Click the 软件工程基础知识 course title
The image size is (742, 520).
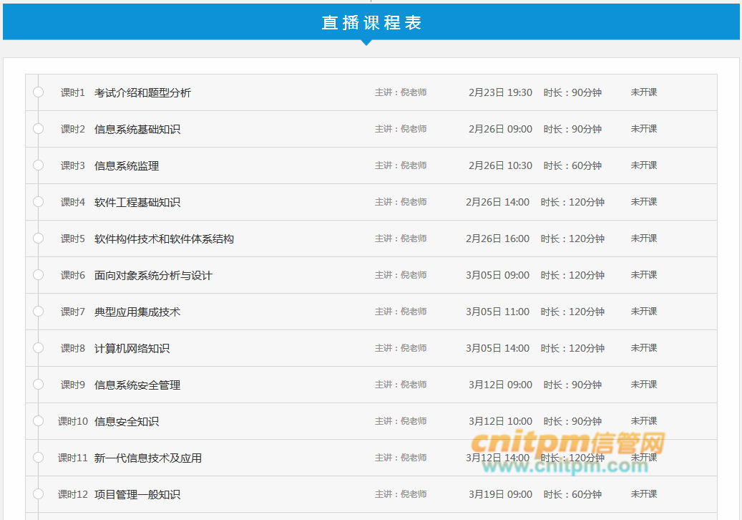point(137,203)
